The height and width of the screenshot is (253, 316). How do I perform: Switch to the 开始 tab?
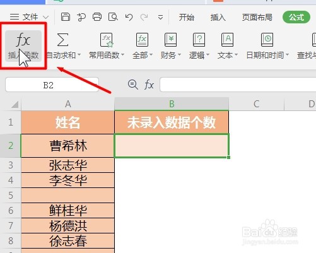tap(187, 17)
